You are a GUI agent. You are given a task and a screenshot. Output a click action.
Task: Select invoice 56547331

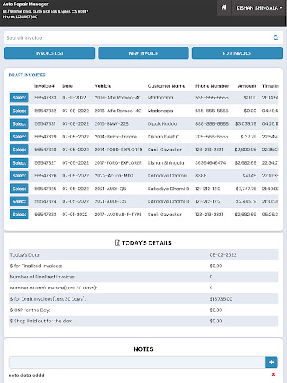click(x=19, y=123)
